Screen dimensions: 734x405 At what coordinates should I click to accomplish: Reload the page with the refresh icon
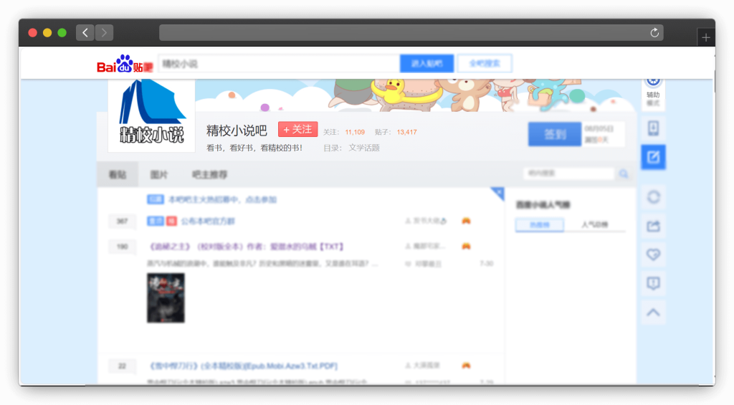point(654,33)
